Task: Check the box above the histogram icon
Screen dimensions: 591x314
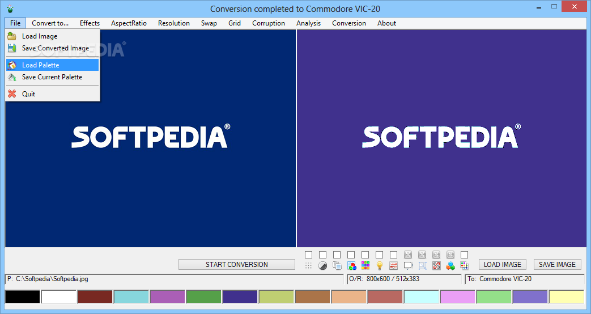Action: (393, 255)
